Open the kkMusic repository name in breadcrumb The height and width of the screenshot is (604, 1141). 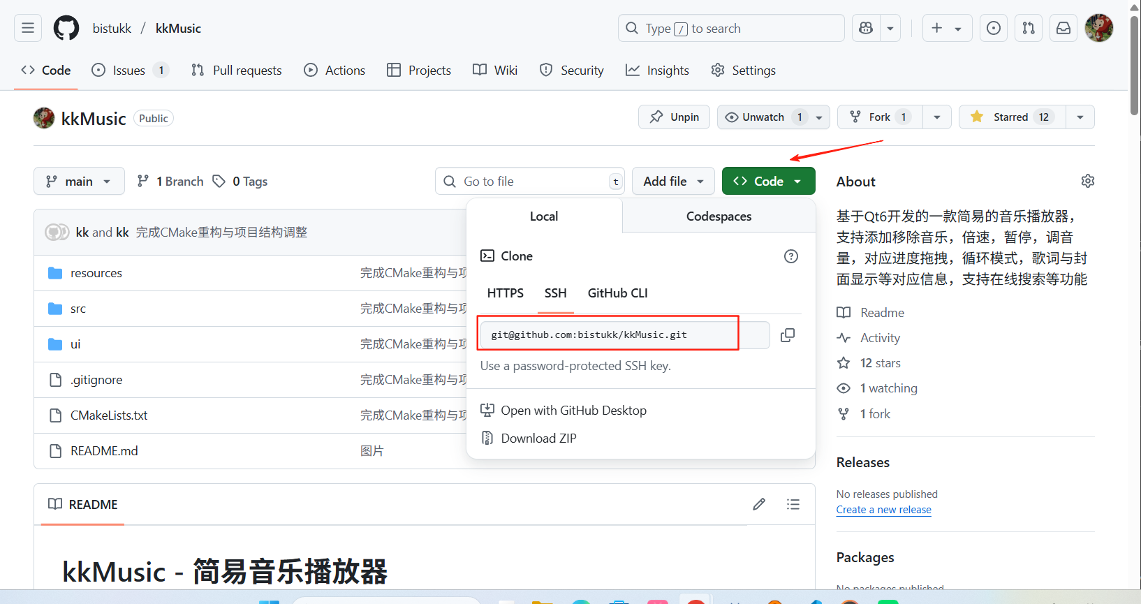click(x=178, y=28)
